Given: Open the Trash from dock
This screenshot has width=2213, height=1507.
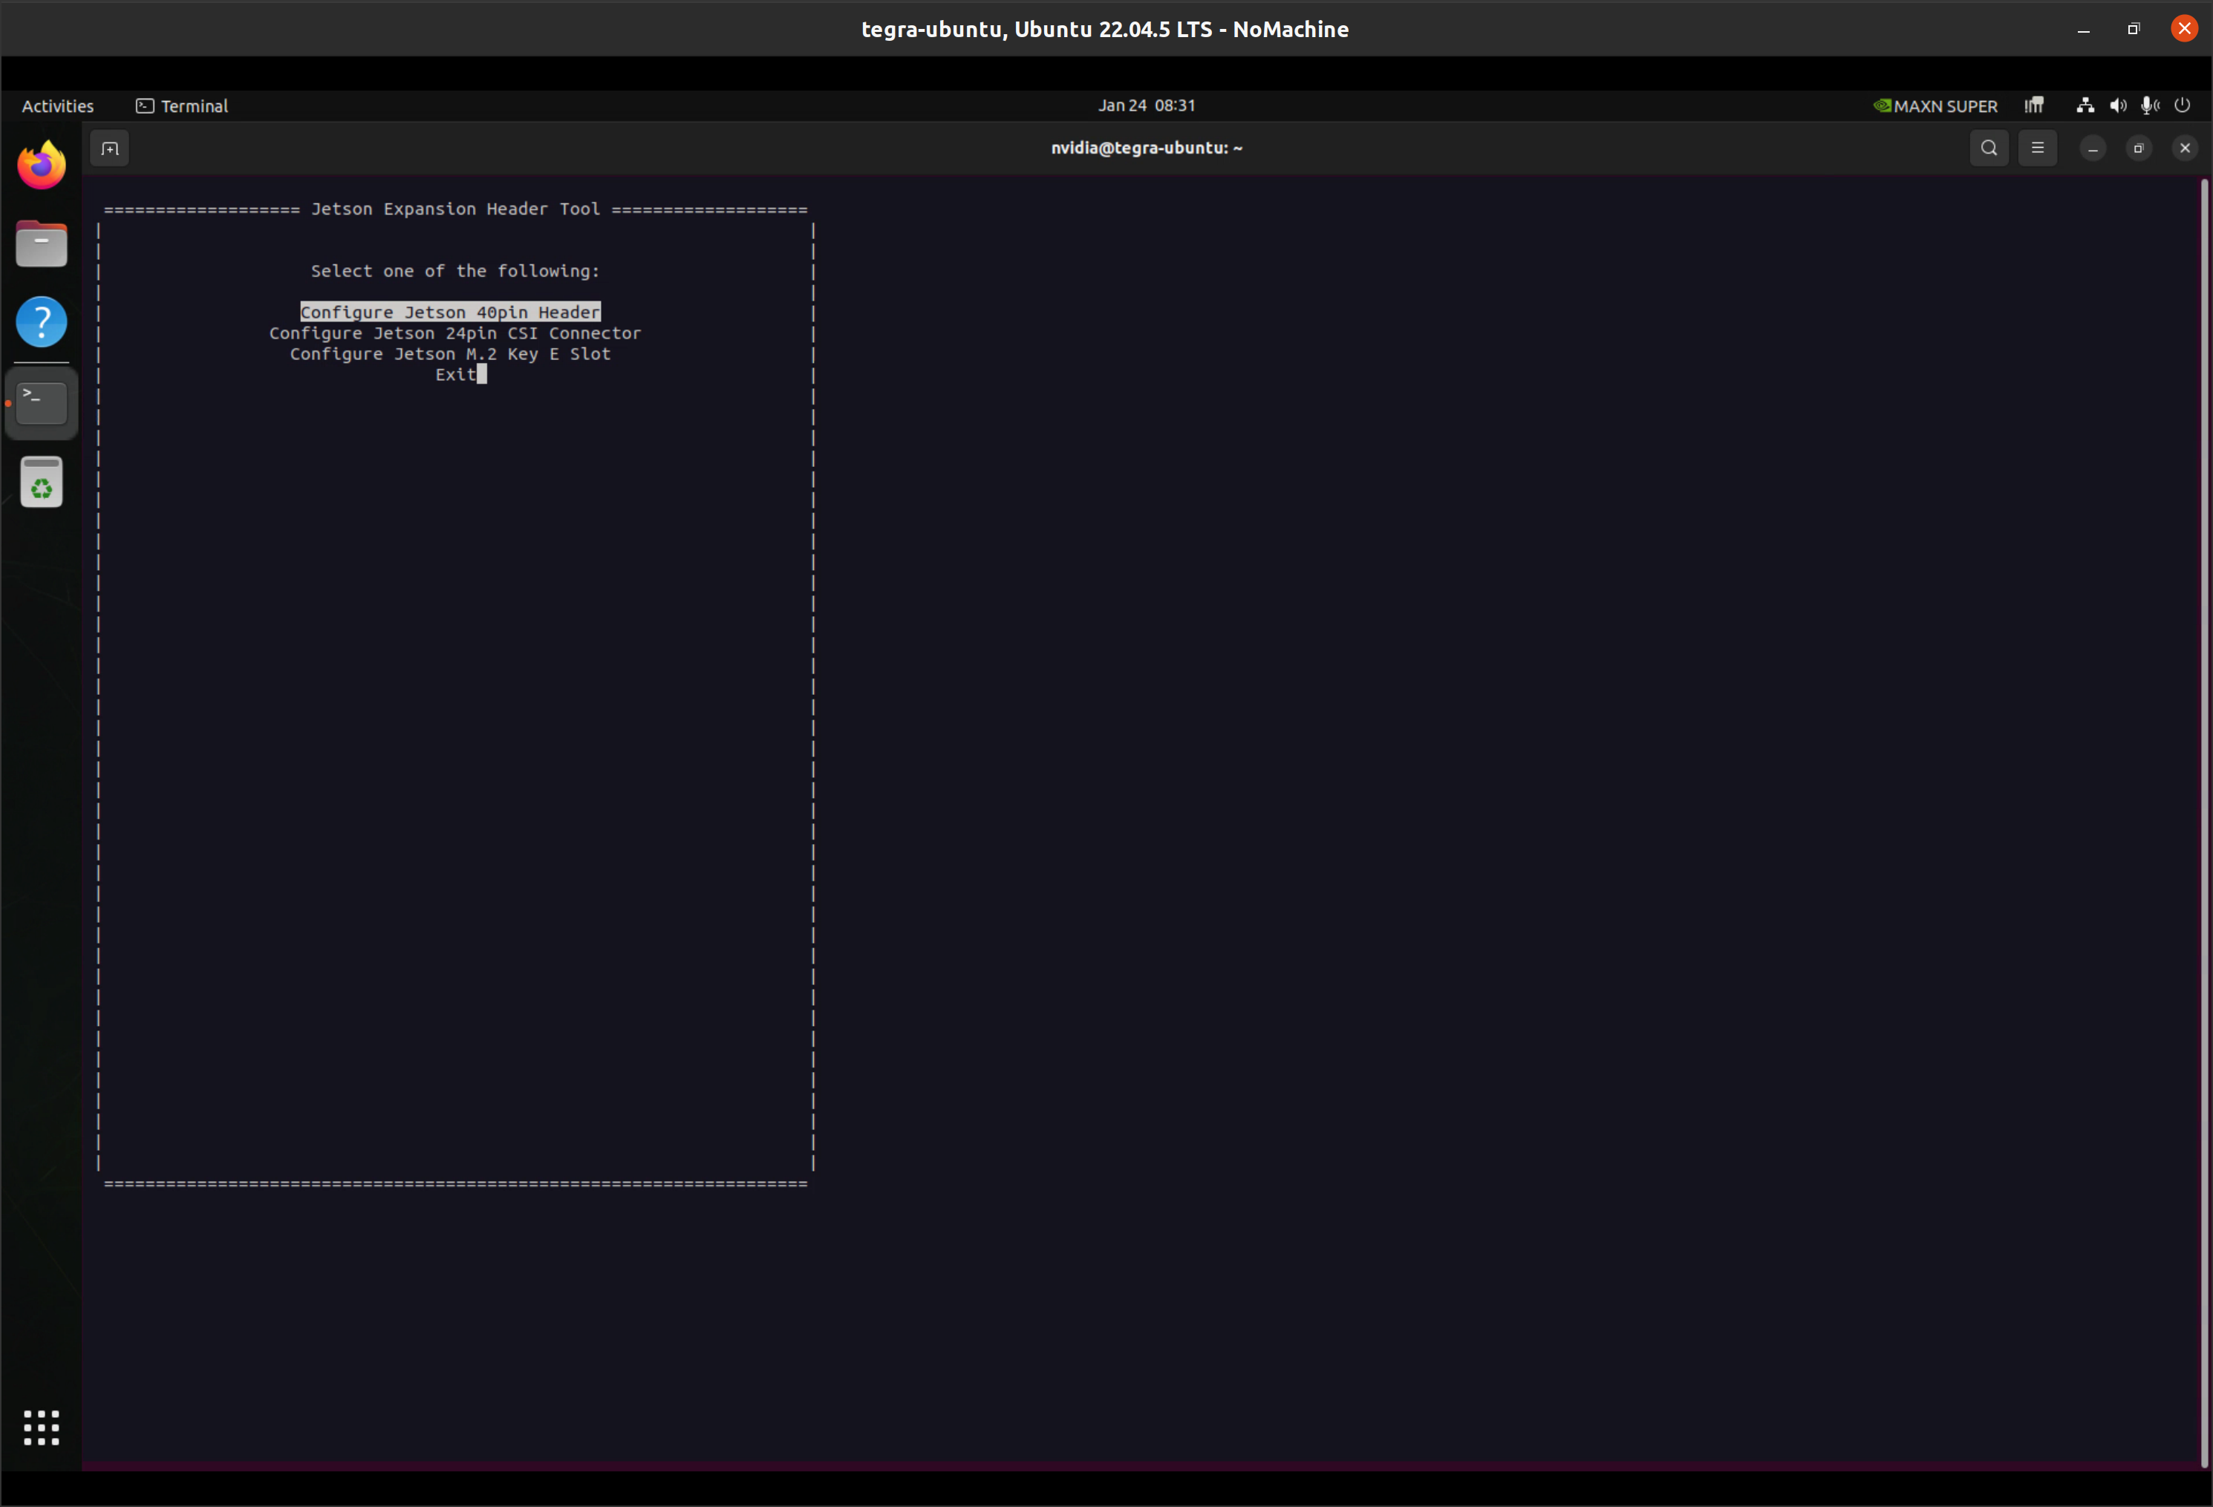Looking at the screenshot, I should pyautogui.click(x=42, y=483).
